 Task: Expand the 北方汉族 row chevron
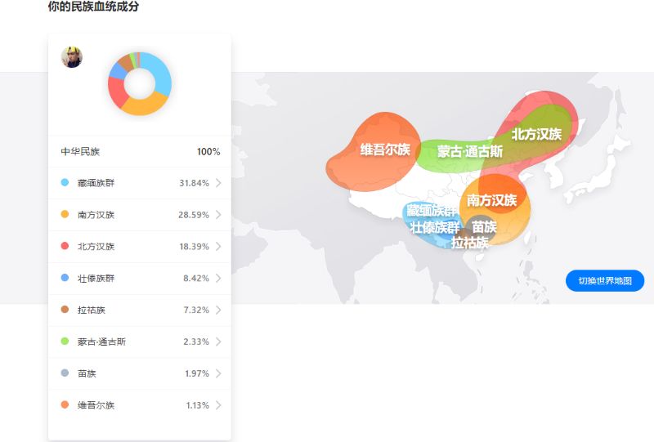coord(219,247)
